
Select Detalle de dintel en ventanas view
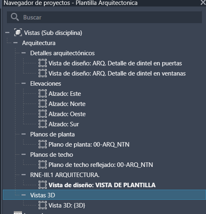click(117, 73)
